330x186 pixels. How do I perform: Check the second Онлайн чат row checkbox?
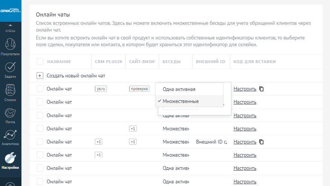click(40, 102)
